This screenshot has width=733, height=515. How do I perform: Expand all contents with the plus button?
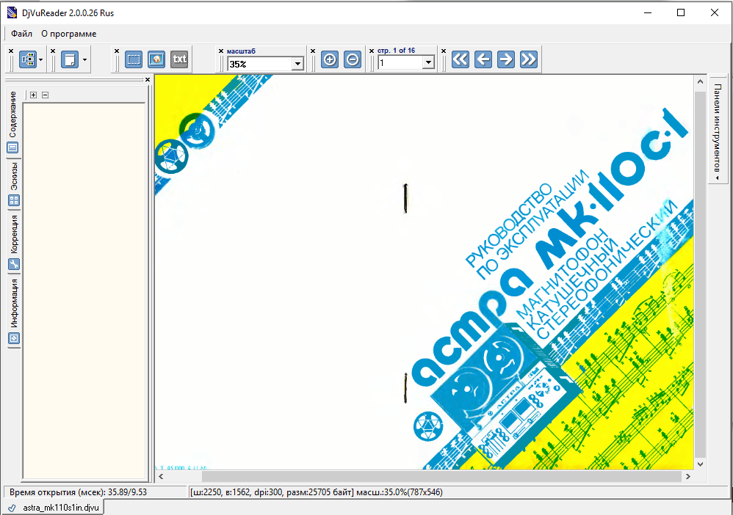point(33,95)
